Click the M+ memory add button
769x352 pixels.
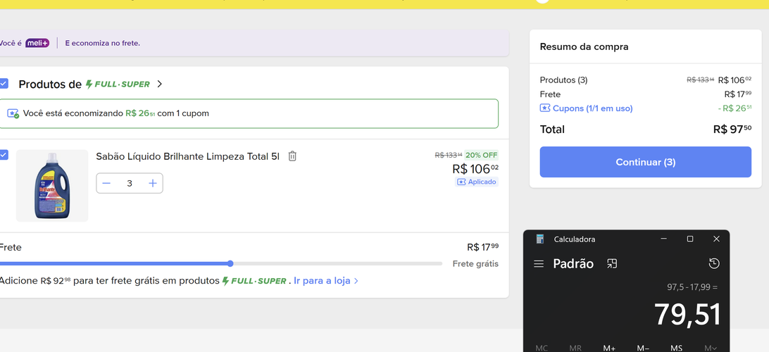(609, 348)
